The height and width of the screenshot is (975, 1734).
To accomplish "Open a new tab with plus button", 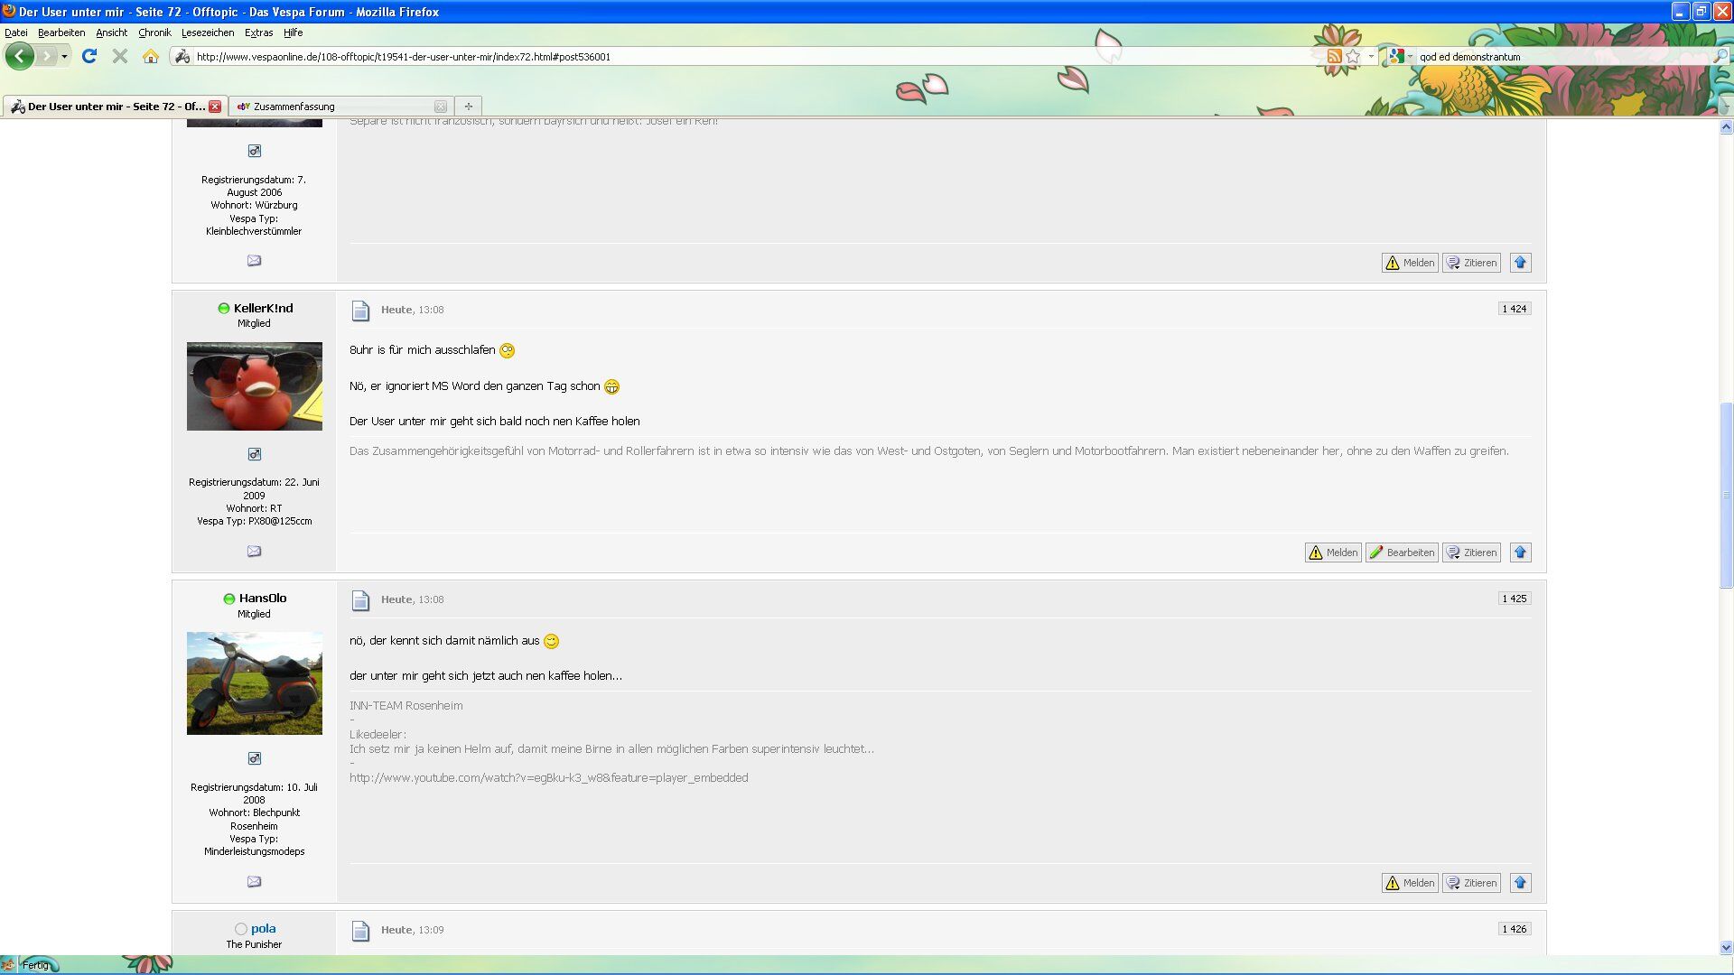I will [468, 107].
